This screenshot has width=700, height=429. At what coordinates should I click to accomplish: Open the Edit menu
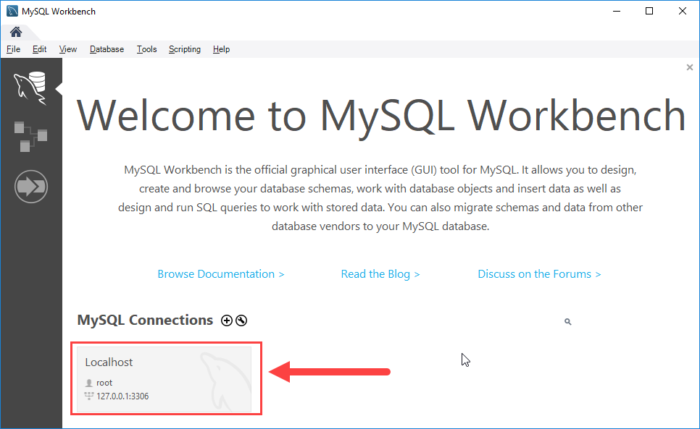click(x=39, y=48)
